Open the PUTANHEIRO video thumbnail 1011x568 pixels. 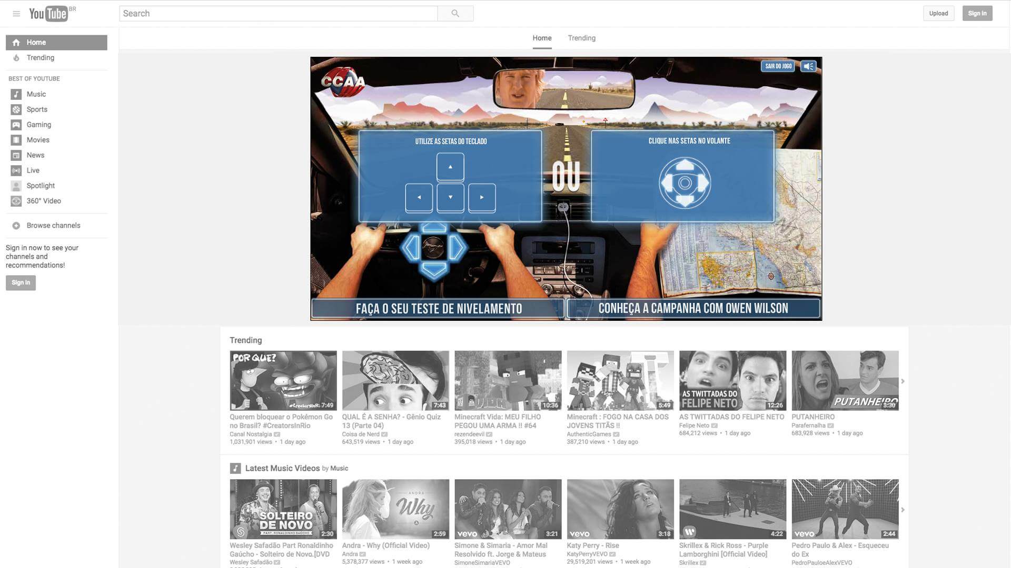tap(845, 381)
